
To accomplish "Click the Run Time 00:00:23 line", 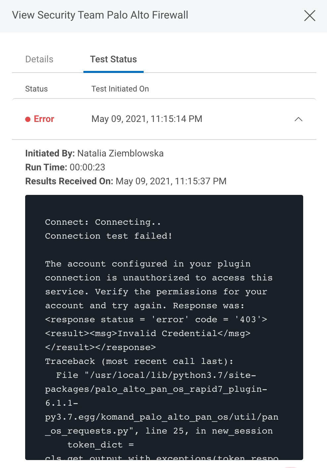I will coord(65,167).
